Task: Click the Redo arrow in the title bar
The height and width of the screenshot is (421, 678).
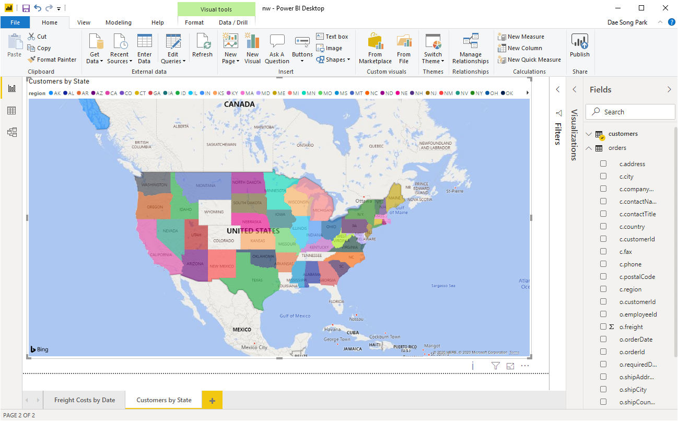Action: pos(49,8)
